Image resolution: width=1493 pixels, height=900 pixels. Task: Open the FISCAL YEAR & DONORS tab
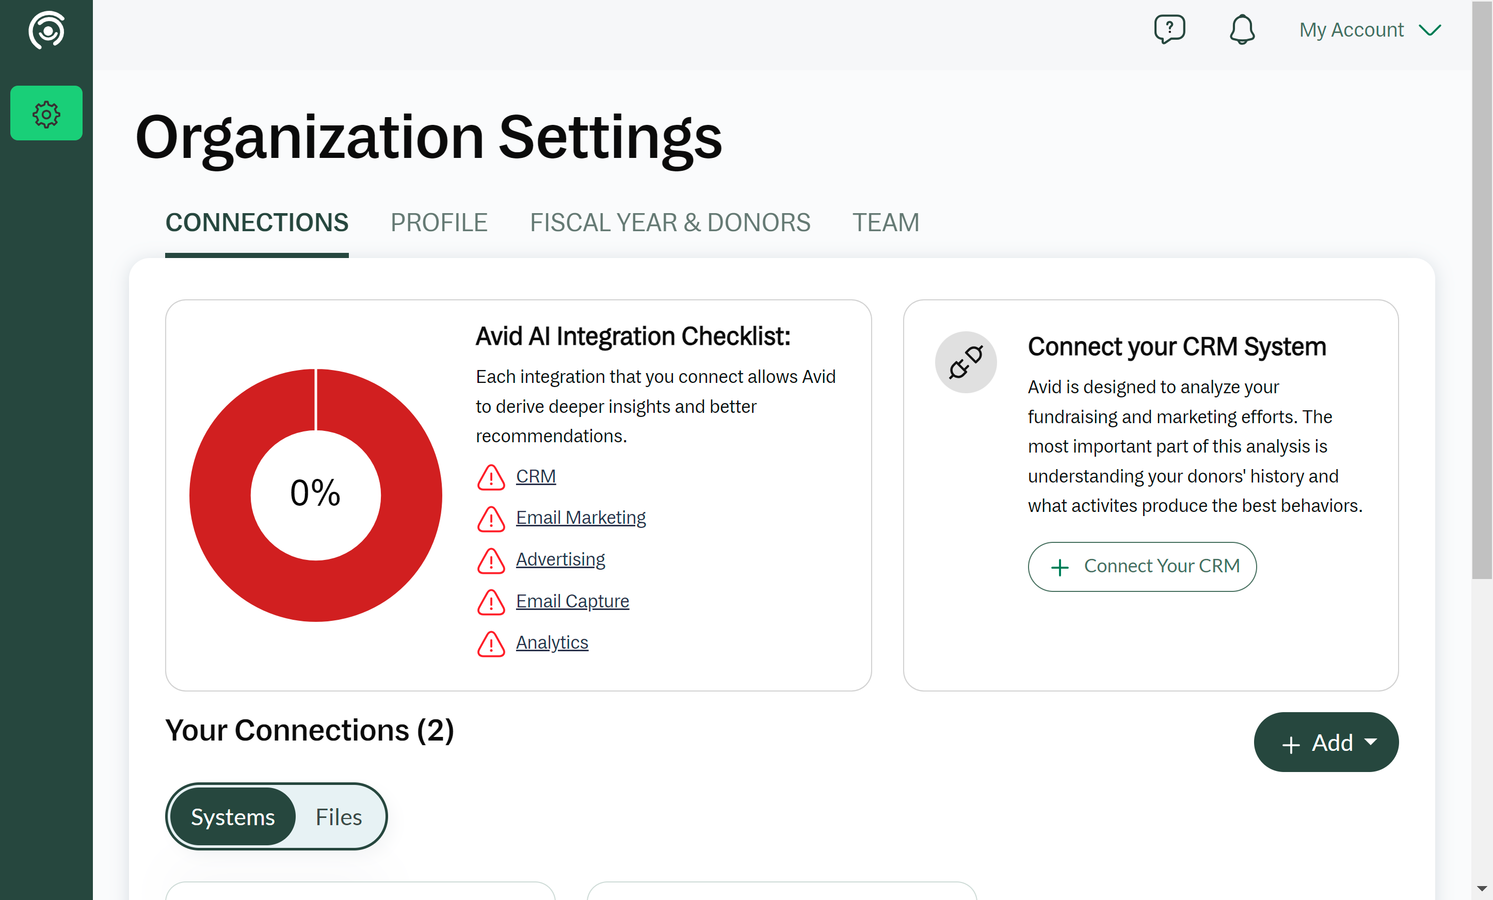click(669, 223)
